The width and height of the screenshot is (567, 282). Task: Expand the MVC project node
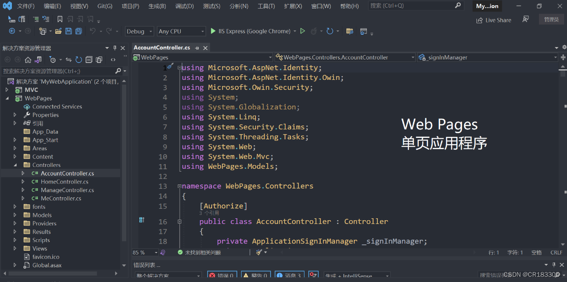tap(7, 90)
